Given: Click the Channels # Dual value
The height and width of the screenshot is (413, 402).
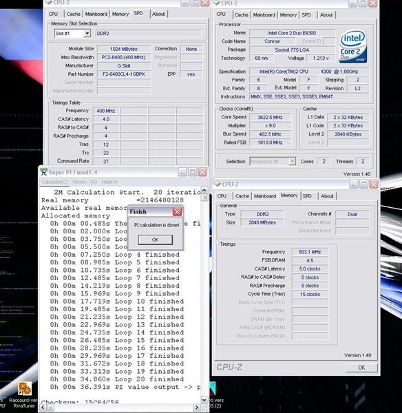Looking at the screenshot, I should point(352,214).
